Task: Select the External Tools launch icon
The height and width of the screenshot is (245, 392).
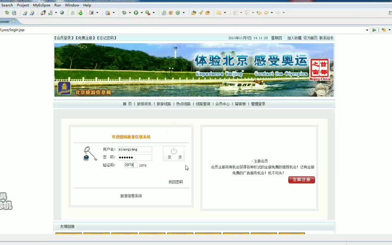Action: tap(148, 13)
